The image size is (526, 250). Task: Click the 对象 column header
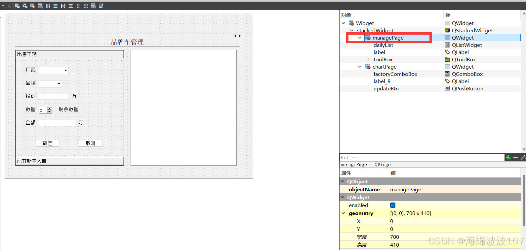(346, 15)
